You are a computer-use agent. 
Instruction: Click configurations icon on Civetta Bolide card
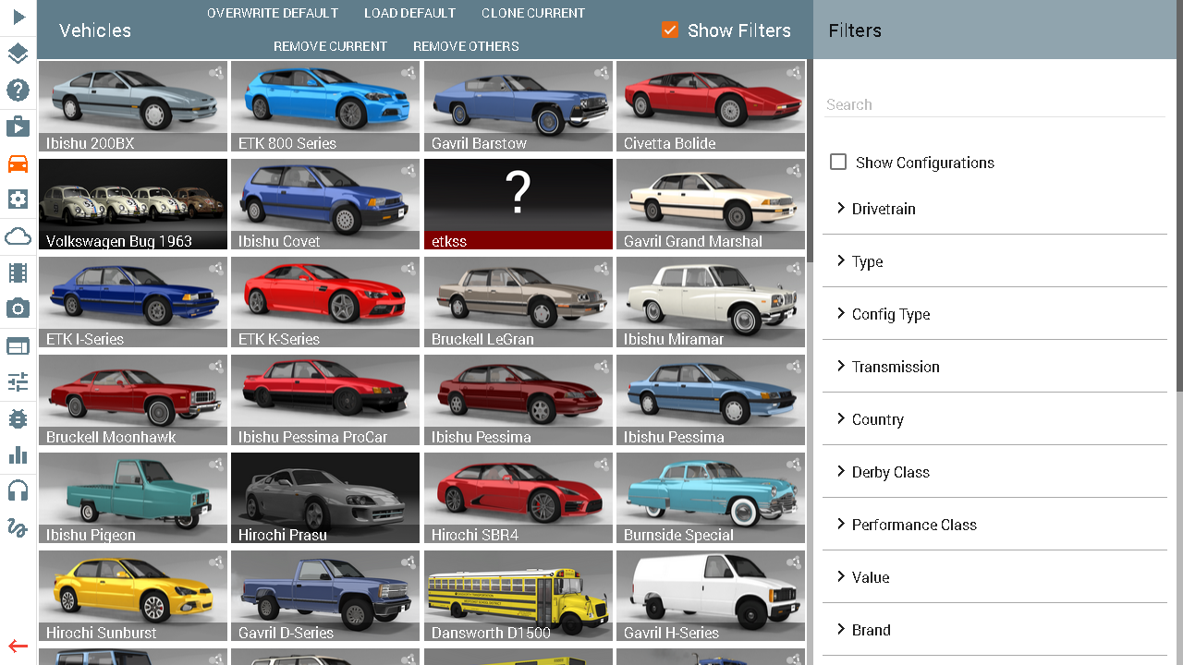click(x=793, y=72)
